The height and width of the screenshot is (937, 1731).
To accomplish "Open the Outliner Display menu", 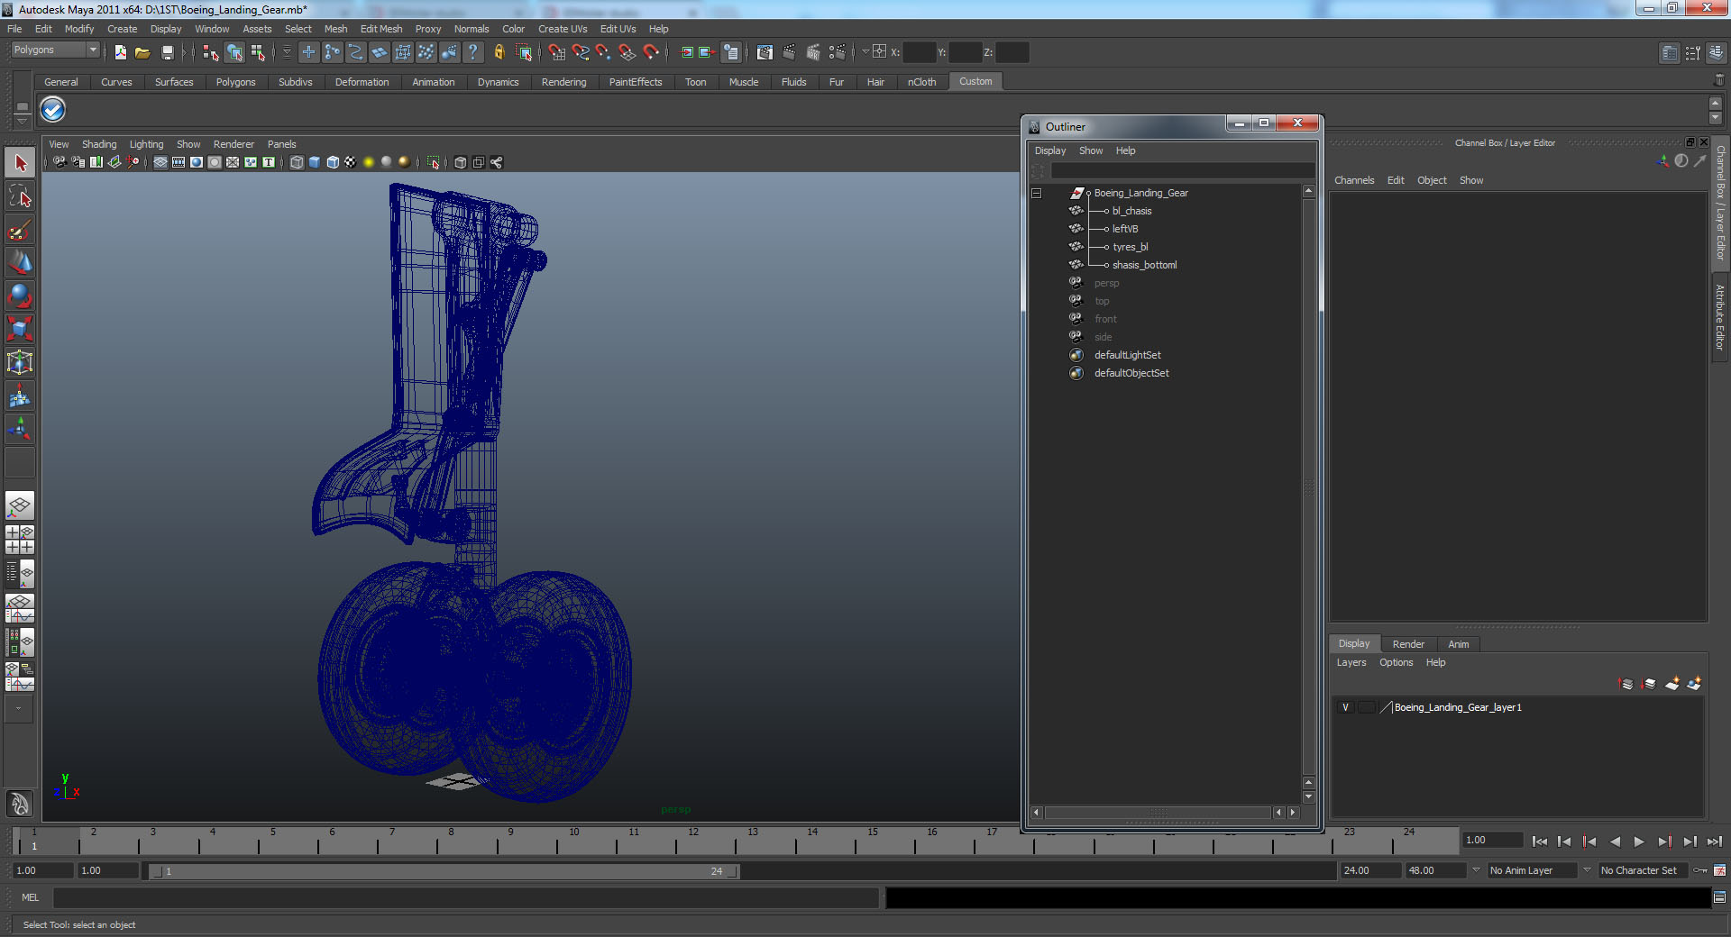I will (x=1050, y=150).
